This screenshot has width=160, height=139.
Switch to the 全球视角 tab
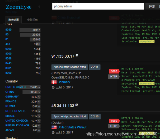coord(32,20)
